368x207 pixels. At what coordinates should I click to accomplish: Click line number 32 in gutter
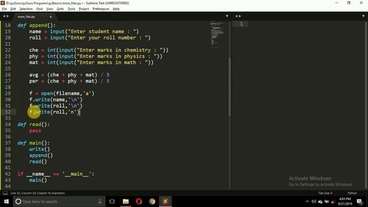pyautogui.click(x=7, y=112)
